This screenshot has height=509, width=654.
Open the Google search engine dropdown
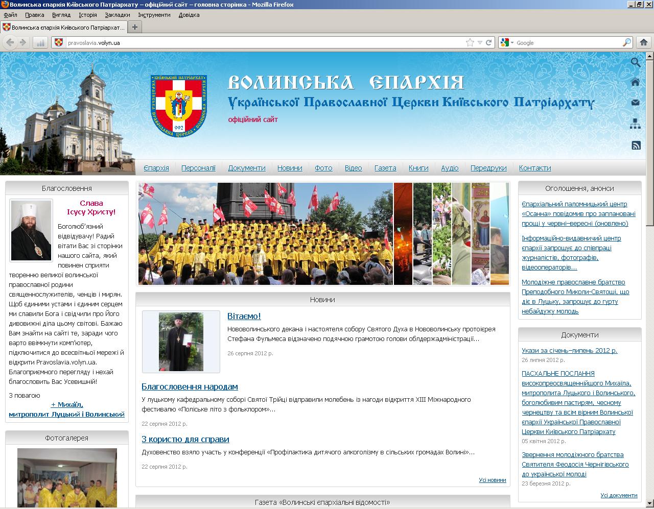coord(507,42)
